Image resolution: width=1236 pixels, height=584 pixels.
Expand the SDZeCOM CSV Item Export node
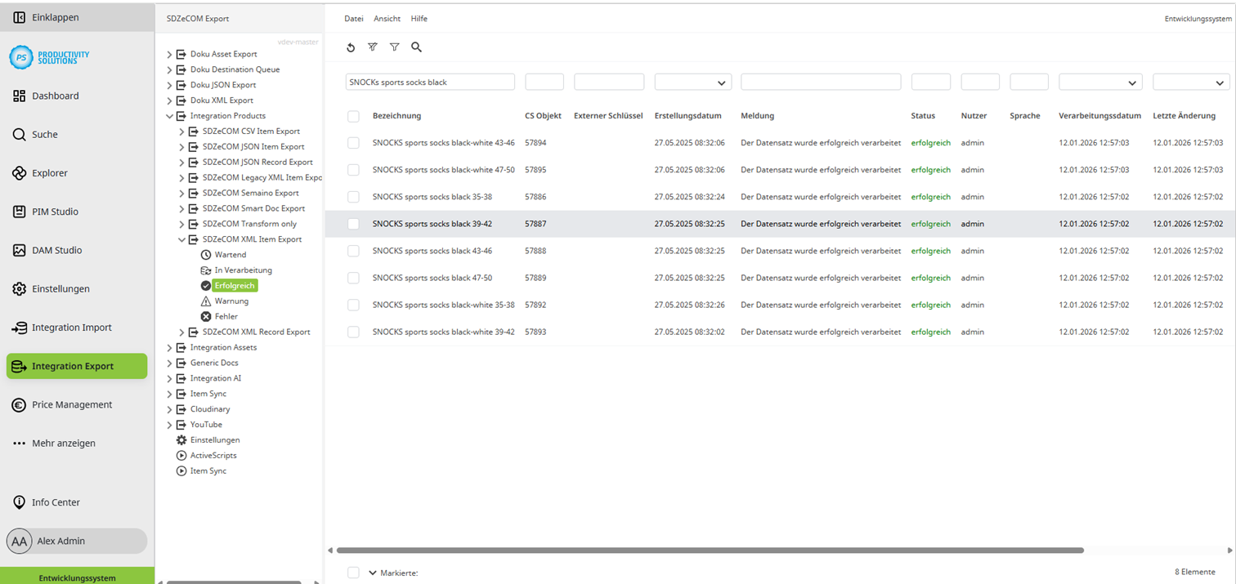[182, 132]
